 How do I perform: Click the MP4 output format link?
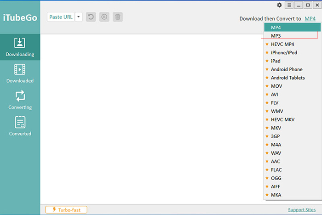310,19
